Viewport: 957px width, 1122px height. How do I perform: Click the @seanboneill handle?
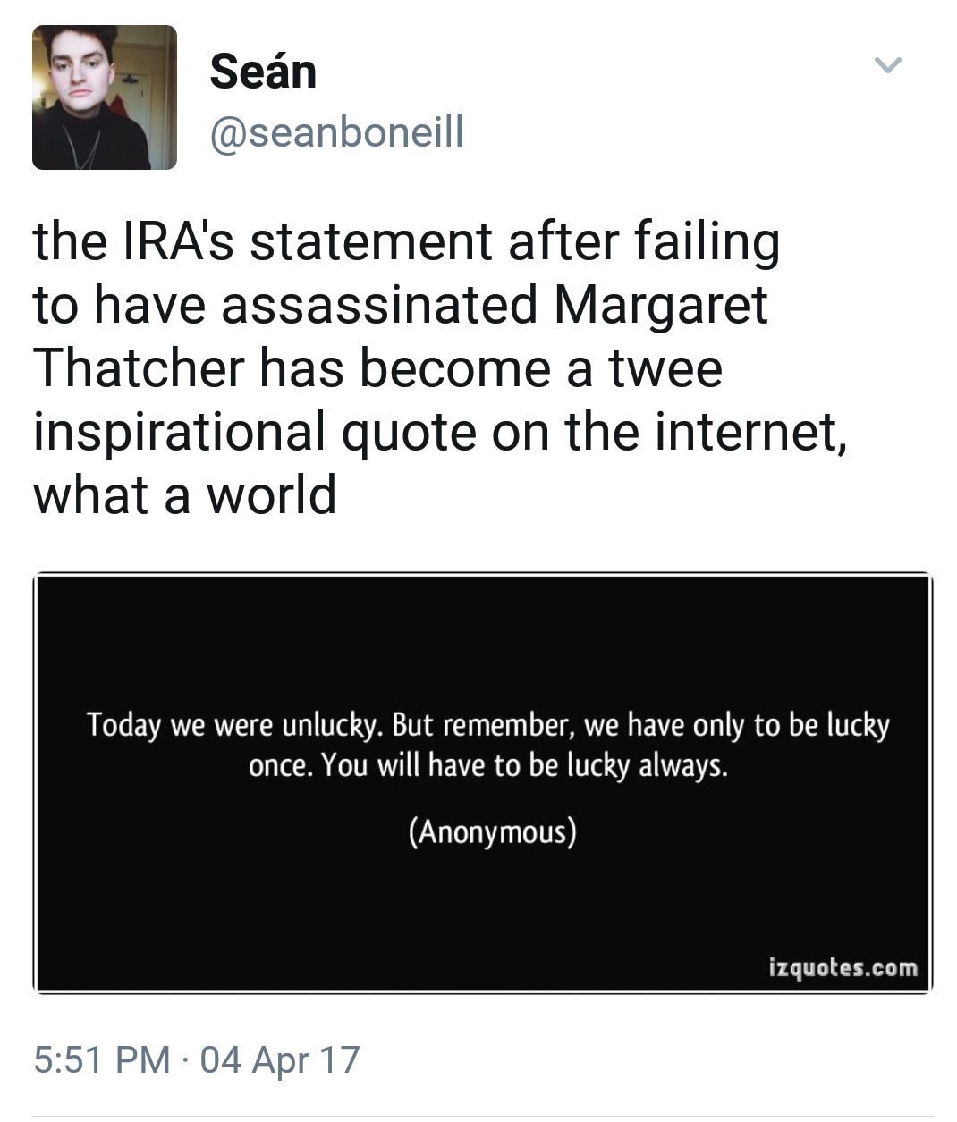click(336, 132)
